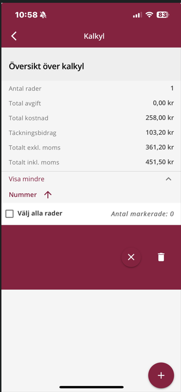
Task: Tap the Wi-Fi status icon
Action: pos(150,15)
